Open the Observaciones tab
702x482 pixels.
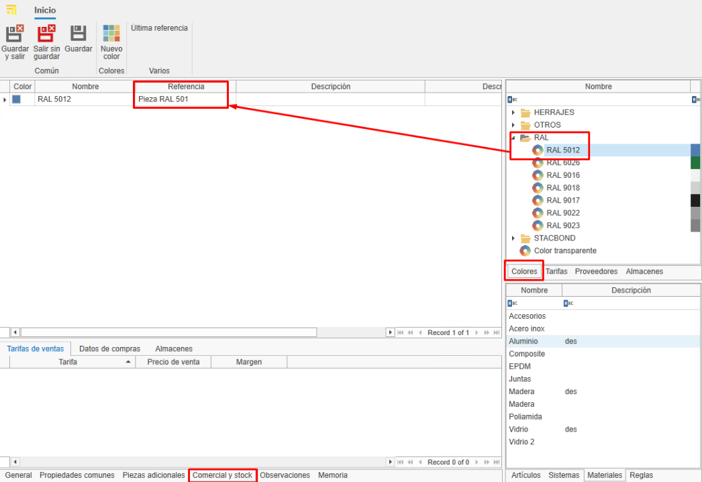pyautogui.click(x=285, y=475)
